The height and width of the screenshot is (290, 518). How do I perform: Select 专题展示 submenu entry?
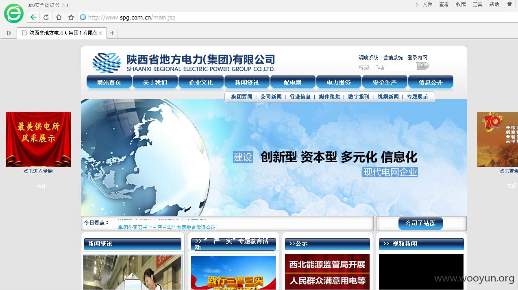[417, 97]
